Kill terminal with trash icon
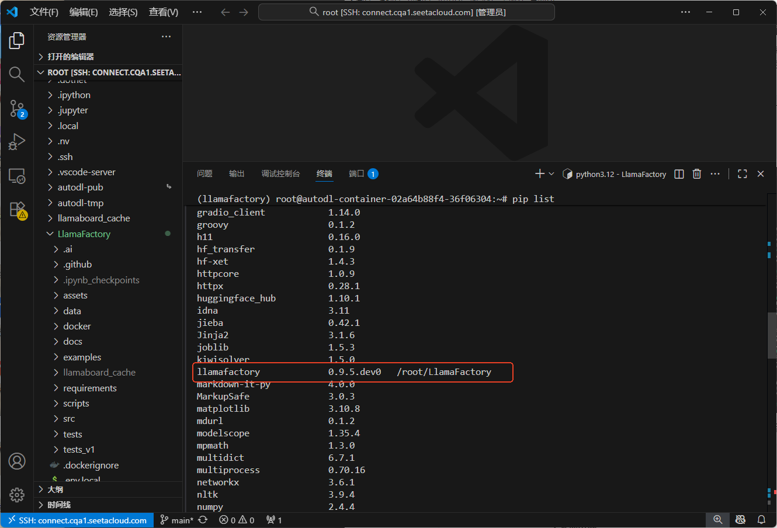The image size is (777, 528). click(696, 174)
